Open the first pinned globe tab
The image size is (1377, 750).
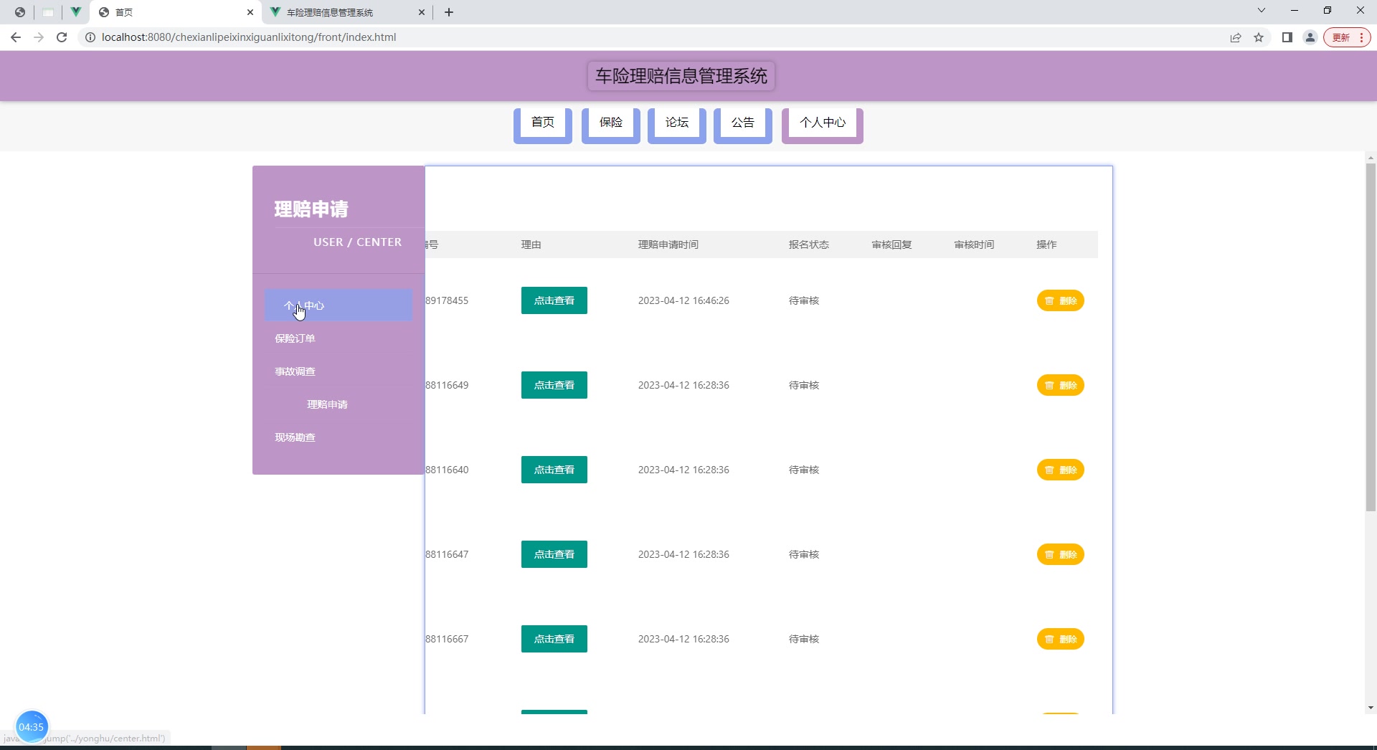click(x=20, y=12)
